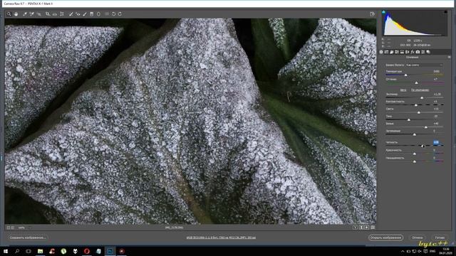Viewport: 456px width, 256px height.
Task: Click the Open Image button (Открыть изображение)
Action: (x=385, y=238)
